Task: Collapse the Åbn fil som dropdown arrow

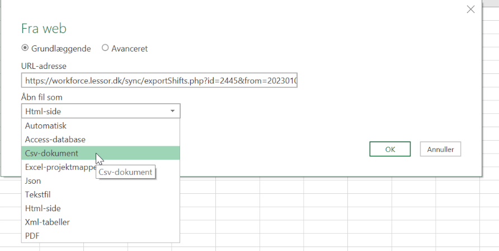Action: (x=172, y=111)
